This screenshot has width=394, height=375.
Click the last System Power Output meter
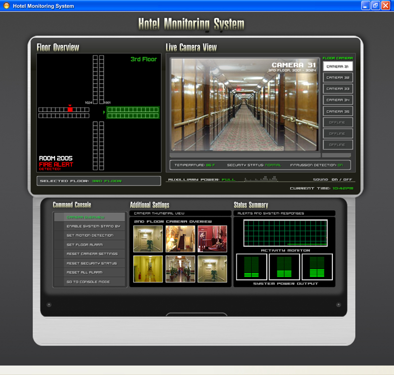coord(317,267)
